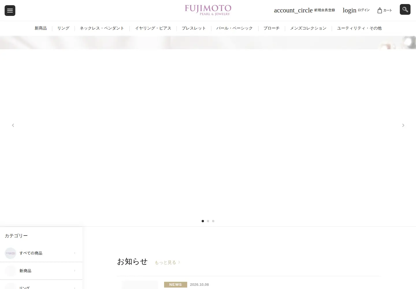Click chevron on すべての商品 sidebar row
416x289 pixels.
[x=75, y=253]
